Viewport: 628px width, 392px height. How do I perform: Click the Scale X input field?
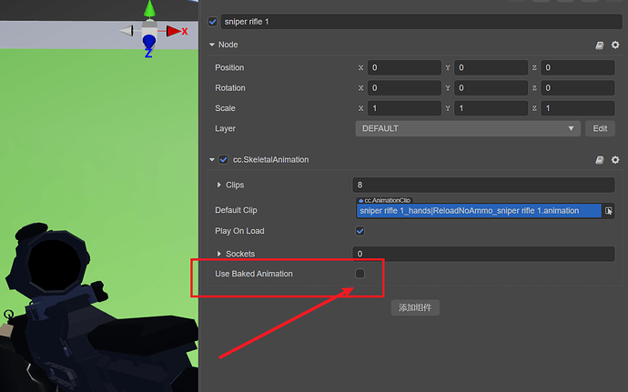click(x=404, y=108)
